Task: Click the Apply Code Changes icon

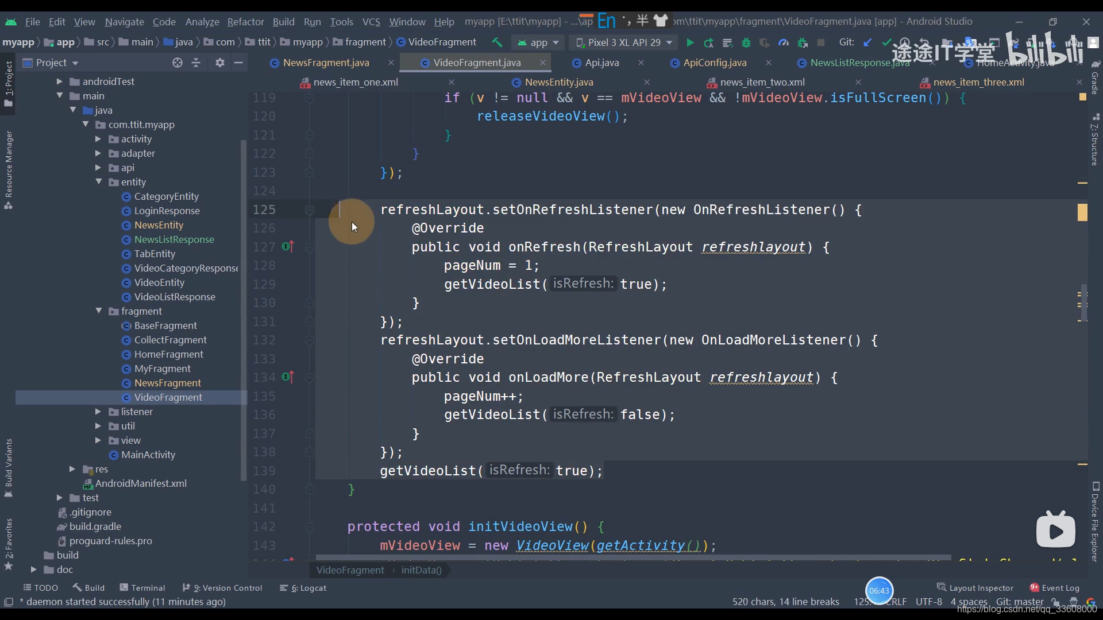Action: (x=727, y=42)
